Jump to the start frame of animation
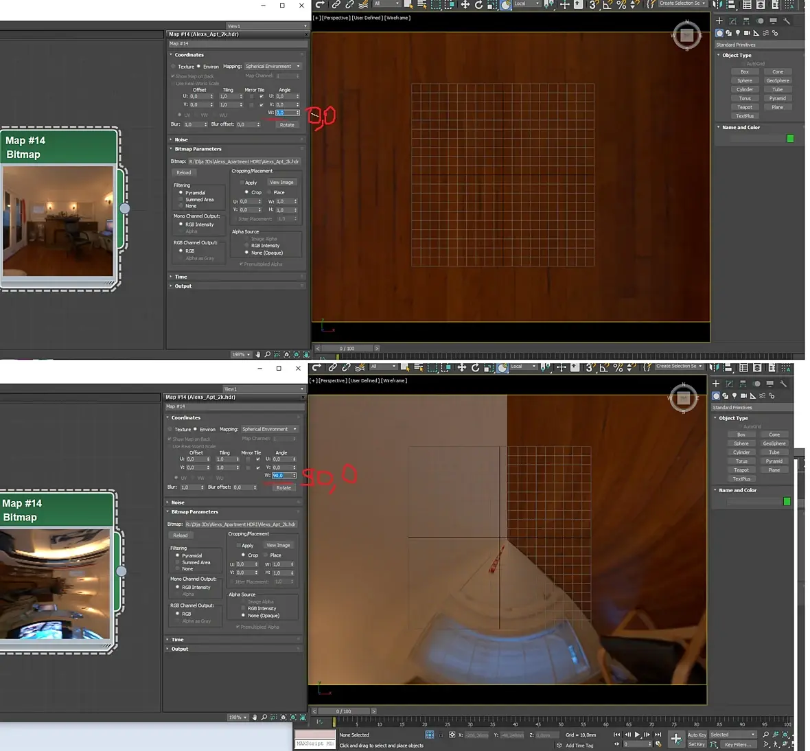 [617, 735]
